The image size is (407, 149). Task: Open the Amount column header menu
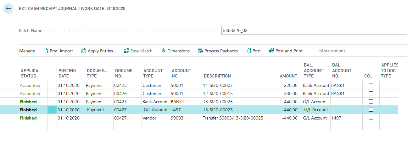pos(288,76)
